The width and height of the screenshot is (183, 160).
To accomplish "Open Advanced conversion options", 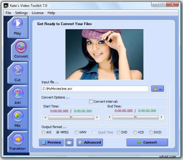I will pos(89,142).
